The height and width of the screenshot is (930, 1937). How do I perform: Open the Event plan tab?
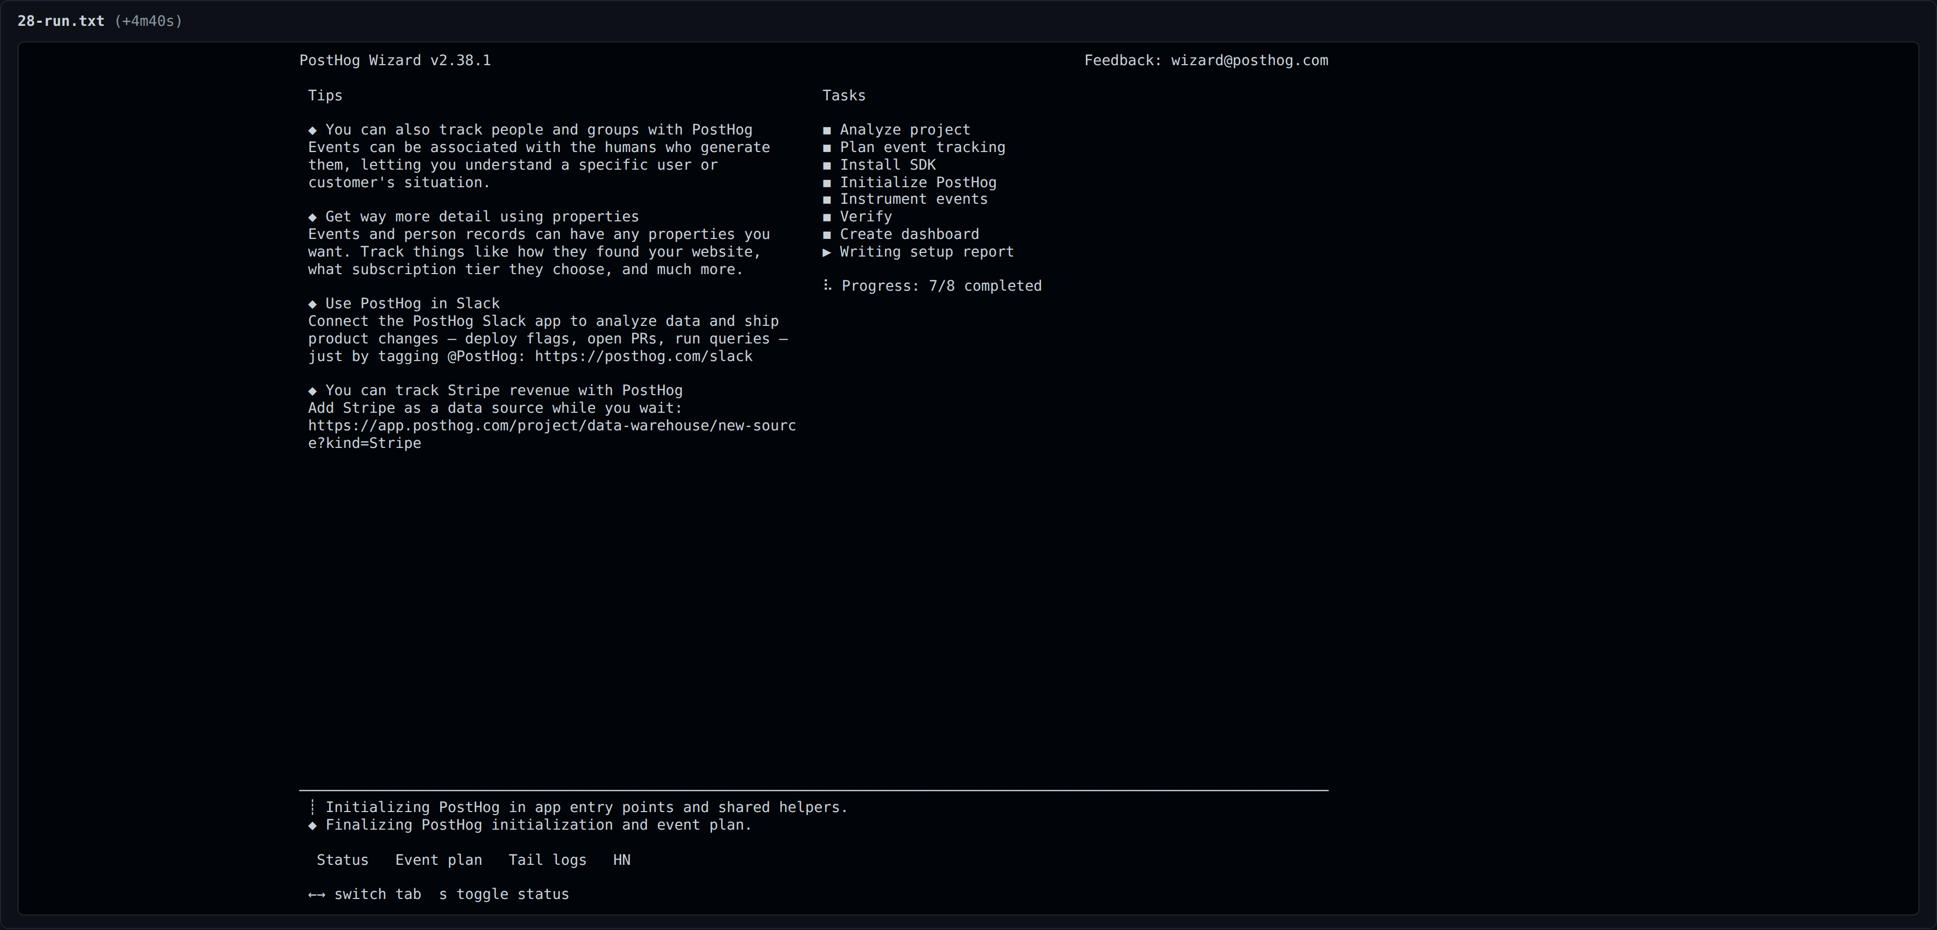coord(438,859)
